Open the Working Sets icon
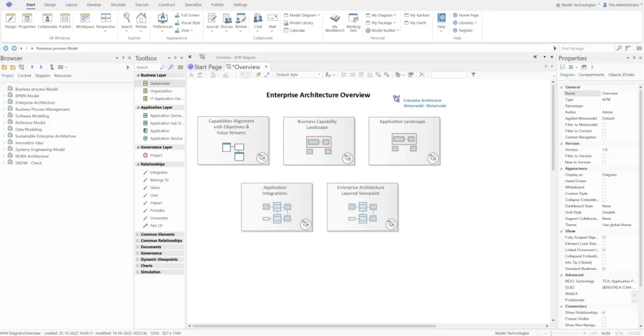This screenshot has height=336, width=644. (353, 22)
